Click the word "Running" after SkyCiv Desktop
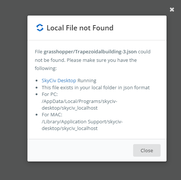 point(87,80)
